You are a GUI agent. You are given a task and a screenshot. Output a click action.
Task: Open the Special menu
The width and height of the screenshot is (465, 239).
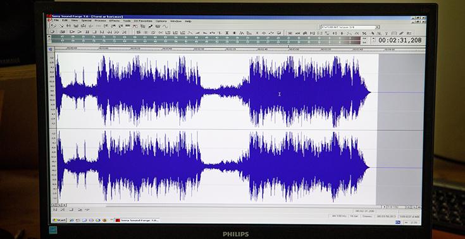[86, 21]
